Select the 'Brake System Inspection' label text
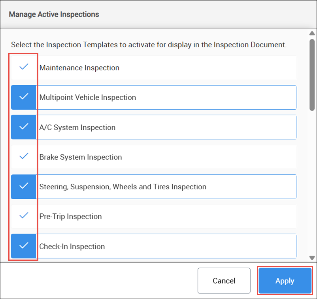Image resolution: width=317 pixels, height=299 pixels. click(x=81, y=157)
